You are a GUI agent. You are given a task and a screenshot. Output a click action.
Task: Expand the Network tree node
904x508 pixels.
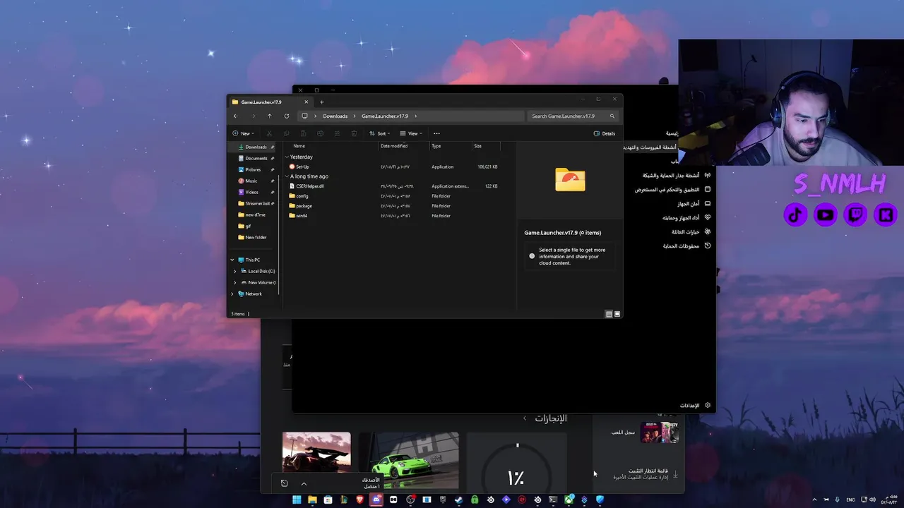click(x=232, y=294)
